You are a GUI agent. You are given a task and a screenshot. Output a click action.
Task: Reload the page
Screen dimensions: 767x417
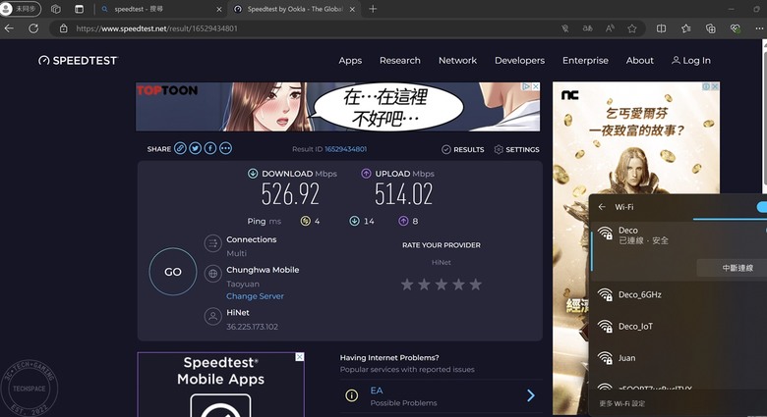tap(33, 28)
